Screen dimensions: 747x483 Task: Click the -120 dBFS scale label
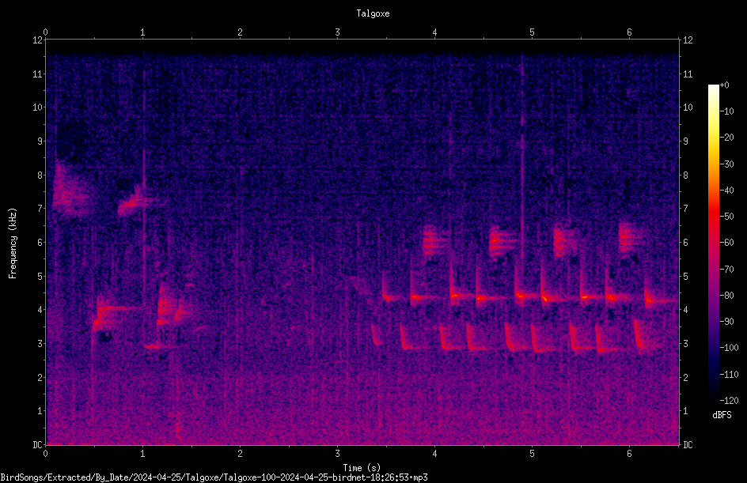729,400
